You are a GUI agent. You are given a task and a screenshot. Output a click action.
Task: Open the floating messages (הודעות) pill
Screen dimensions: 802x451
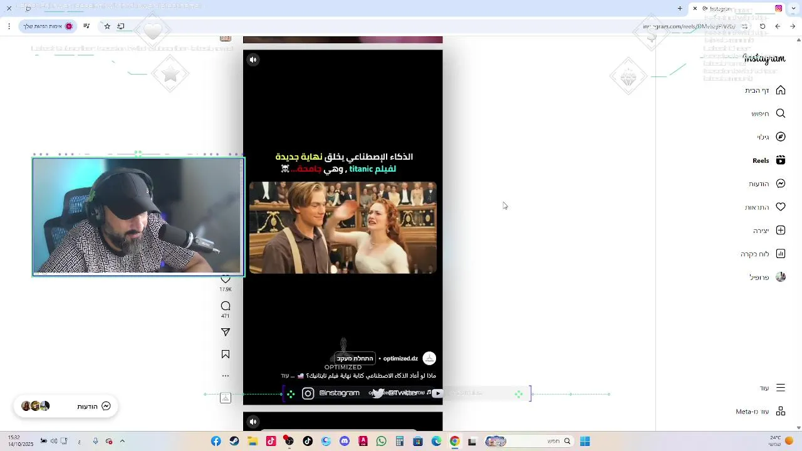click(x=66, y=406)
